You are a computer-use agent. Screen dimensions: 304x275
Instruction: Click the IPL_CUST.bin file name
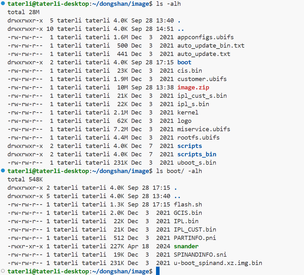pyautogui.click(x=195, y=229)
